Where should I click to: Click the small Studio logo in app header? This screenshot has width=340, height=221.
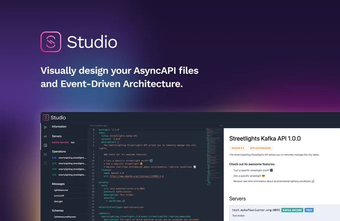click(x=46, y=117)
